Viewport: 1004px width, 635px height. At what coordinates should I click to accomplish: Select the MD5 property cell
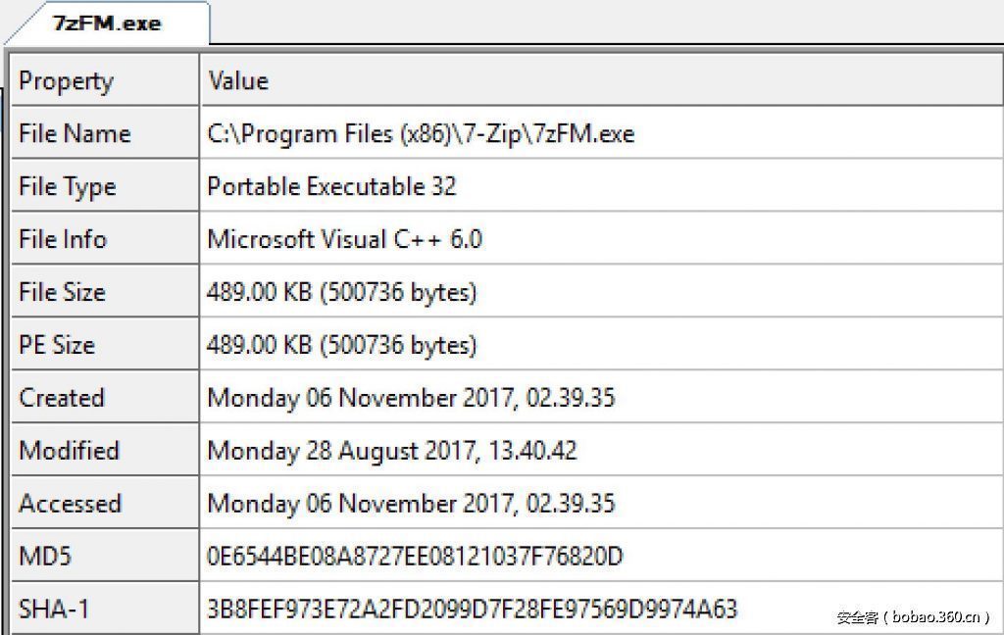(45, 558)
